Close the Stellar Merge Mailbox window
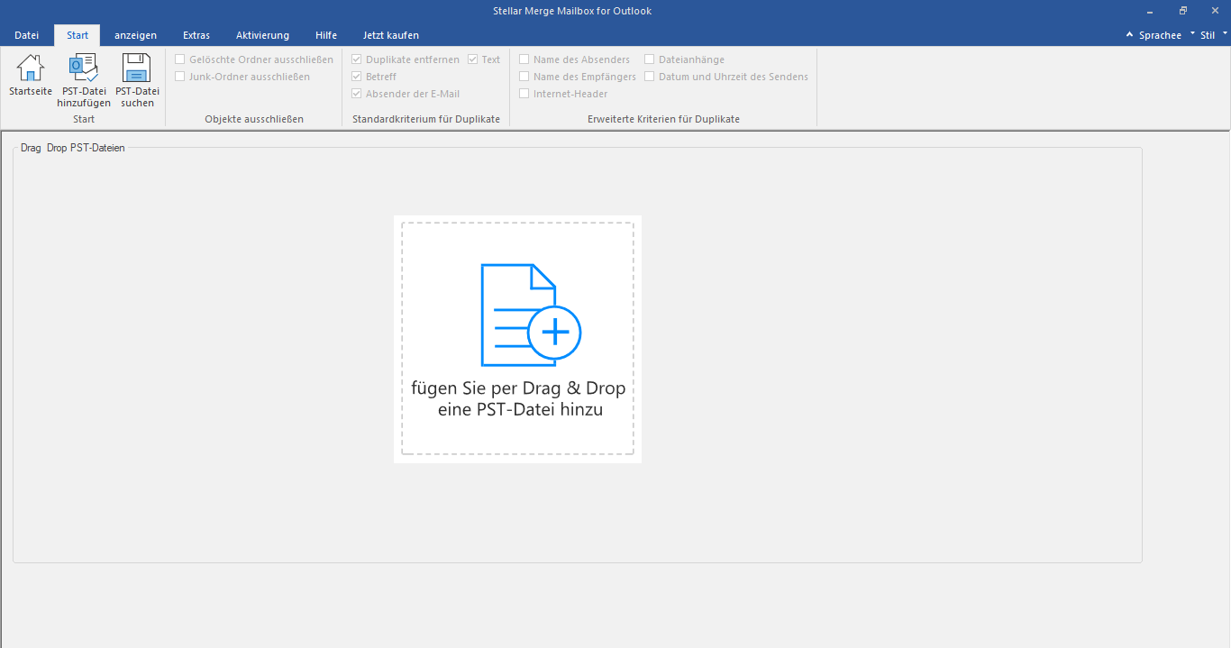Viewport: 1231px width, 648px height. (1215, 11)
